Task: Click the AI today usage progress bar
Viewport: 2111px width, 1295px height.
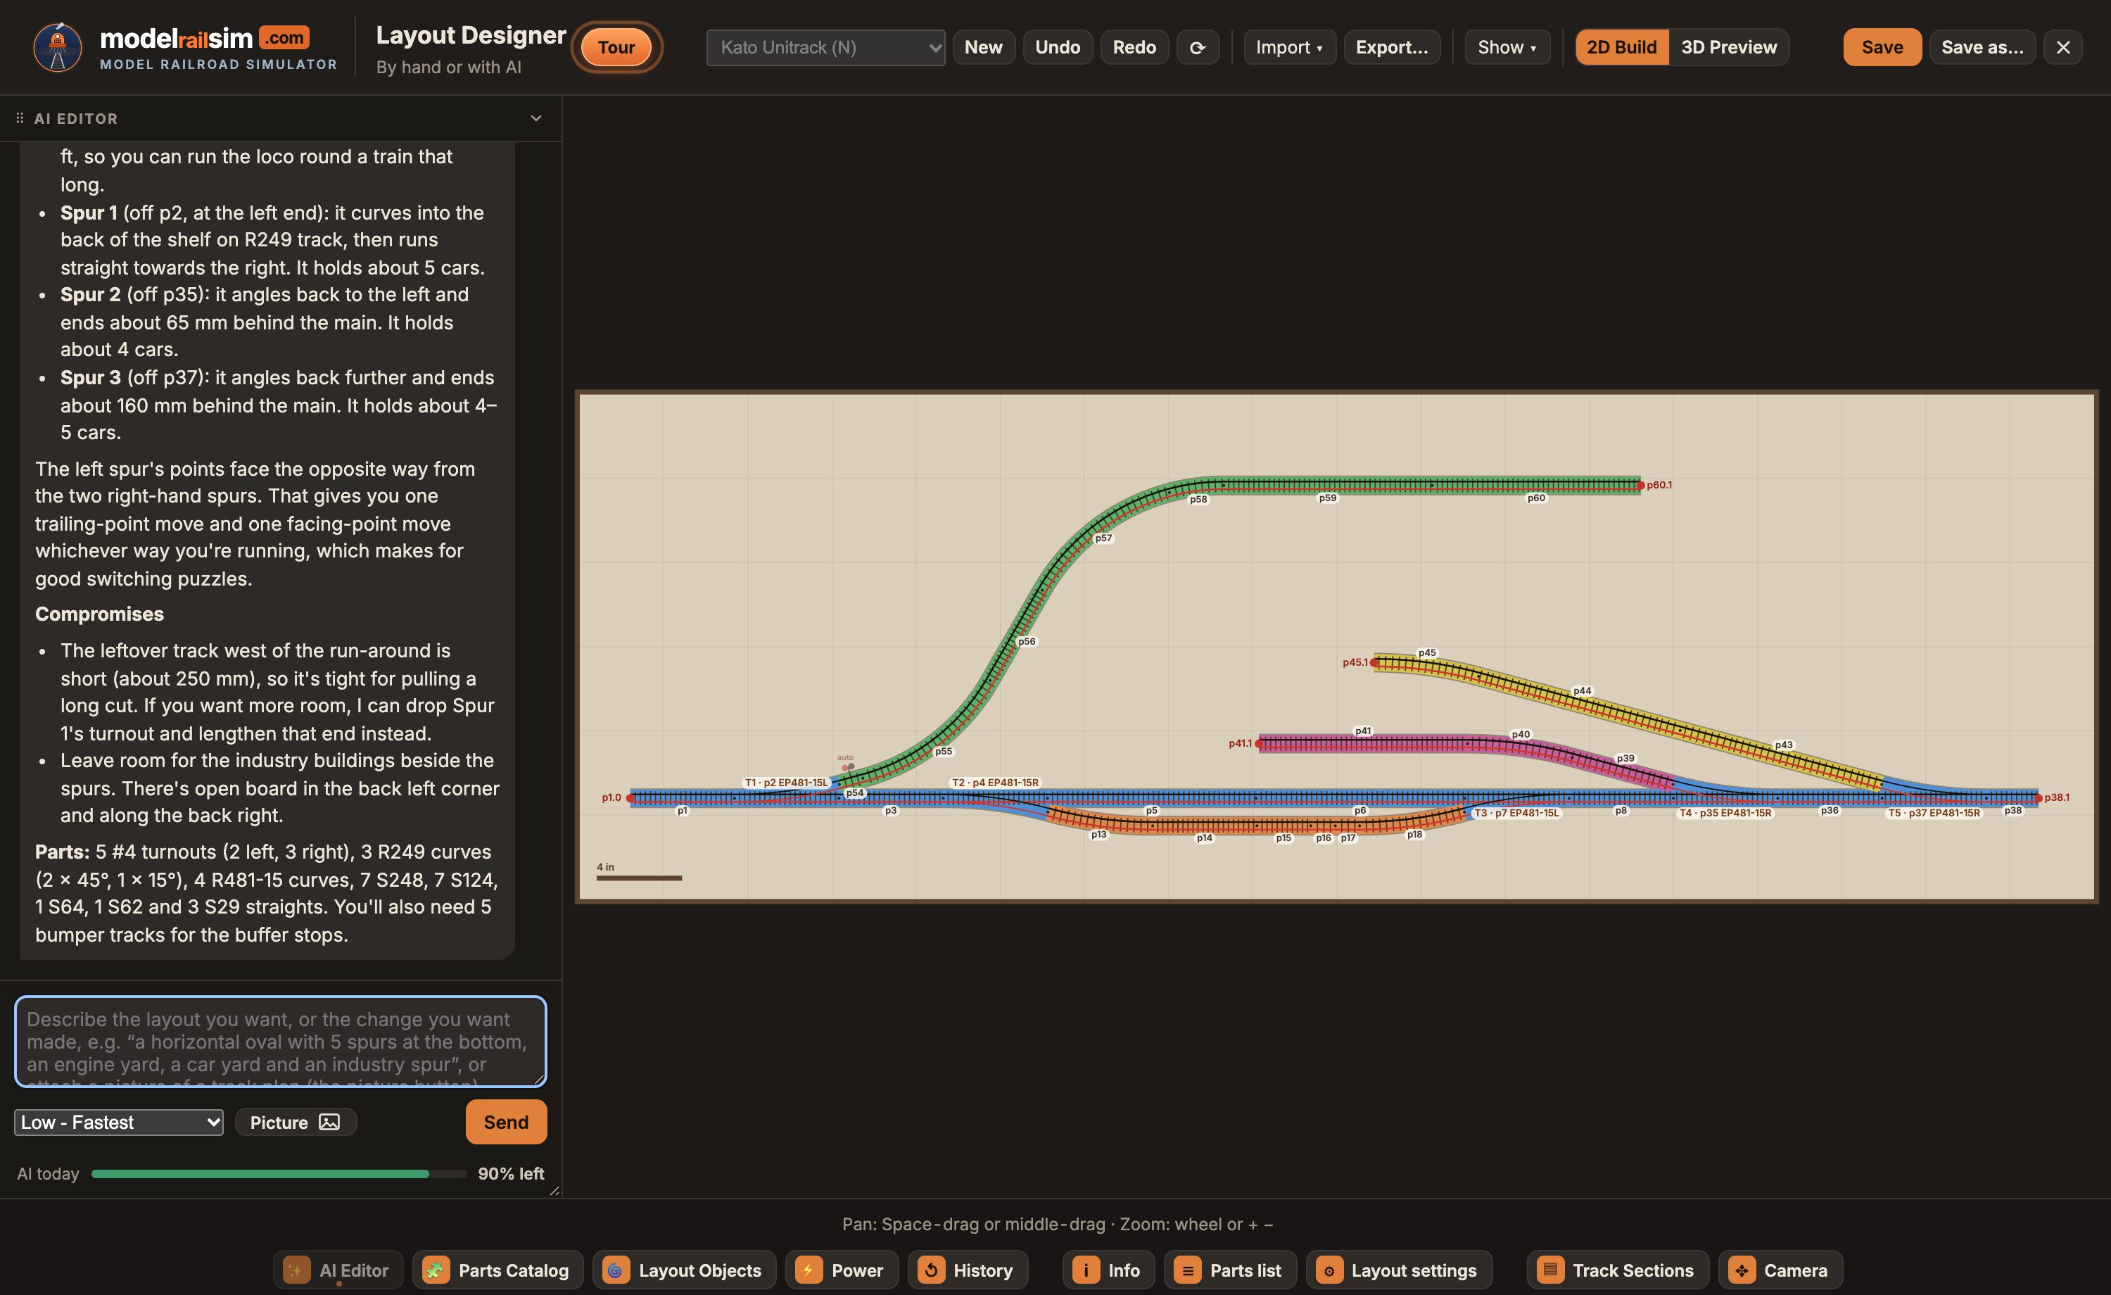Action: [x=279, y=1173]
